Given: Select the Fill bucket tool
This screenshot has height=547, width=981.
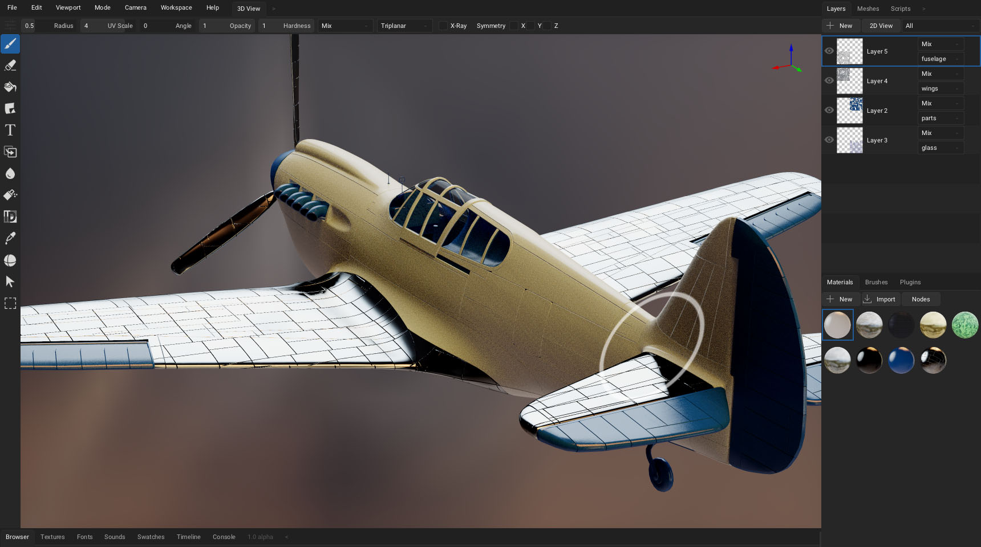Looking at the screenshot, I should (x=10, y=87).
